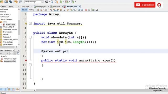Image resolution: width=168 pixels, height=94 pixels.
Task: Close the MyDesign.java tab
Action: pyautogui.click(x=49, y=7)
